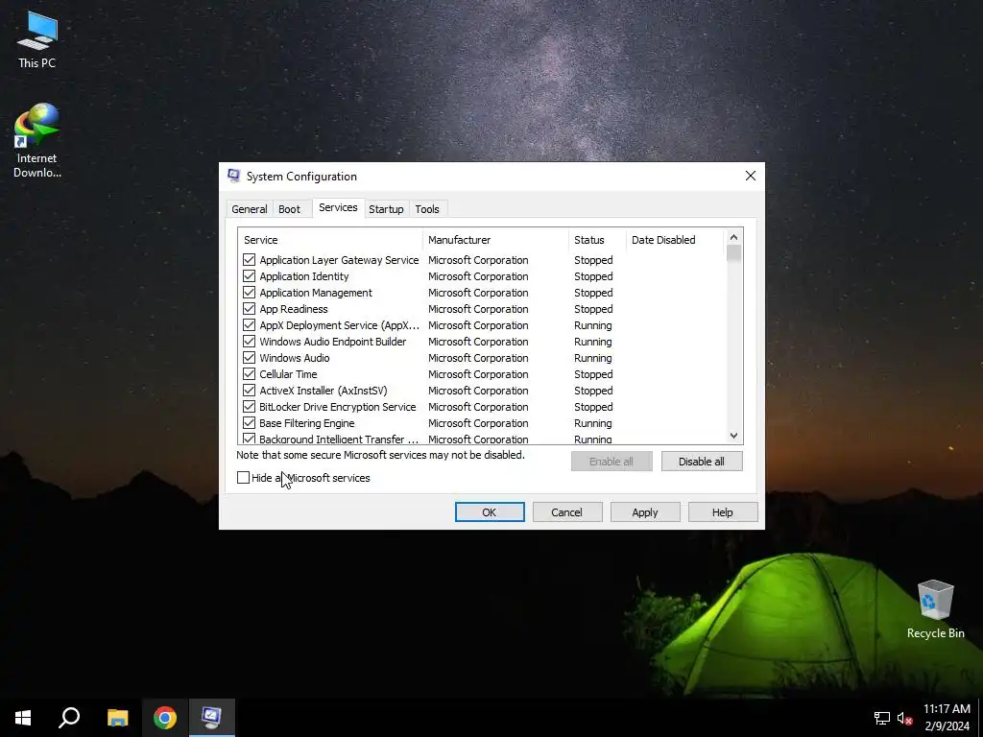Sort by the Status column header
This screenshot has width=983, height=737.
click(597, 240)
